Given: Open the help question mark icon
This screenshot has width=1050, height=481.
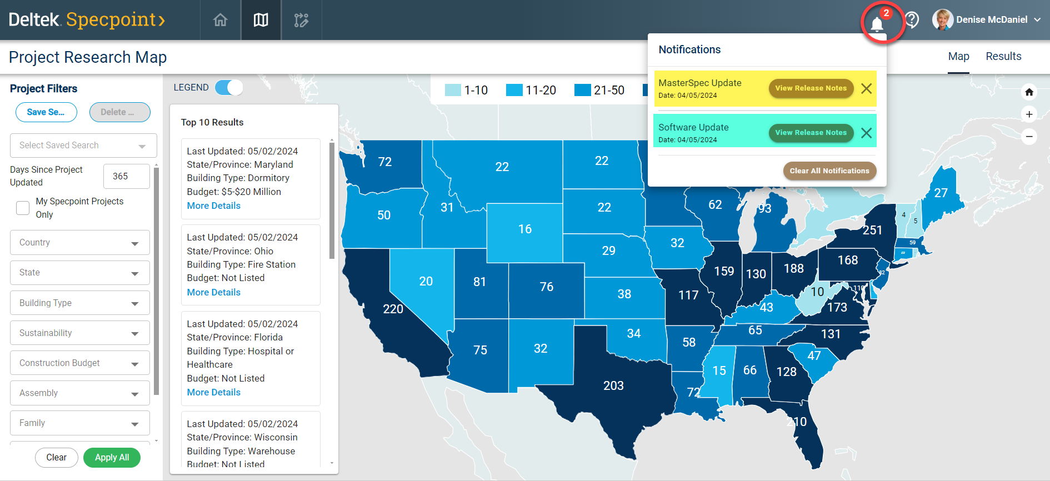Looking at the screenshot, I should [x=912, y=20].
